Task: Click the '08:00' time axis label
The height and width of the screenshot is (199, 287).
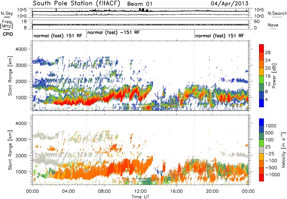Action: point(104,191)
